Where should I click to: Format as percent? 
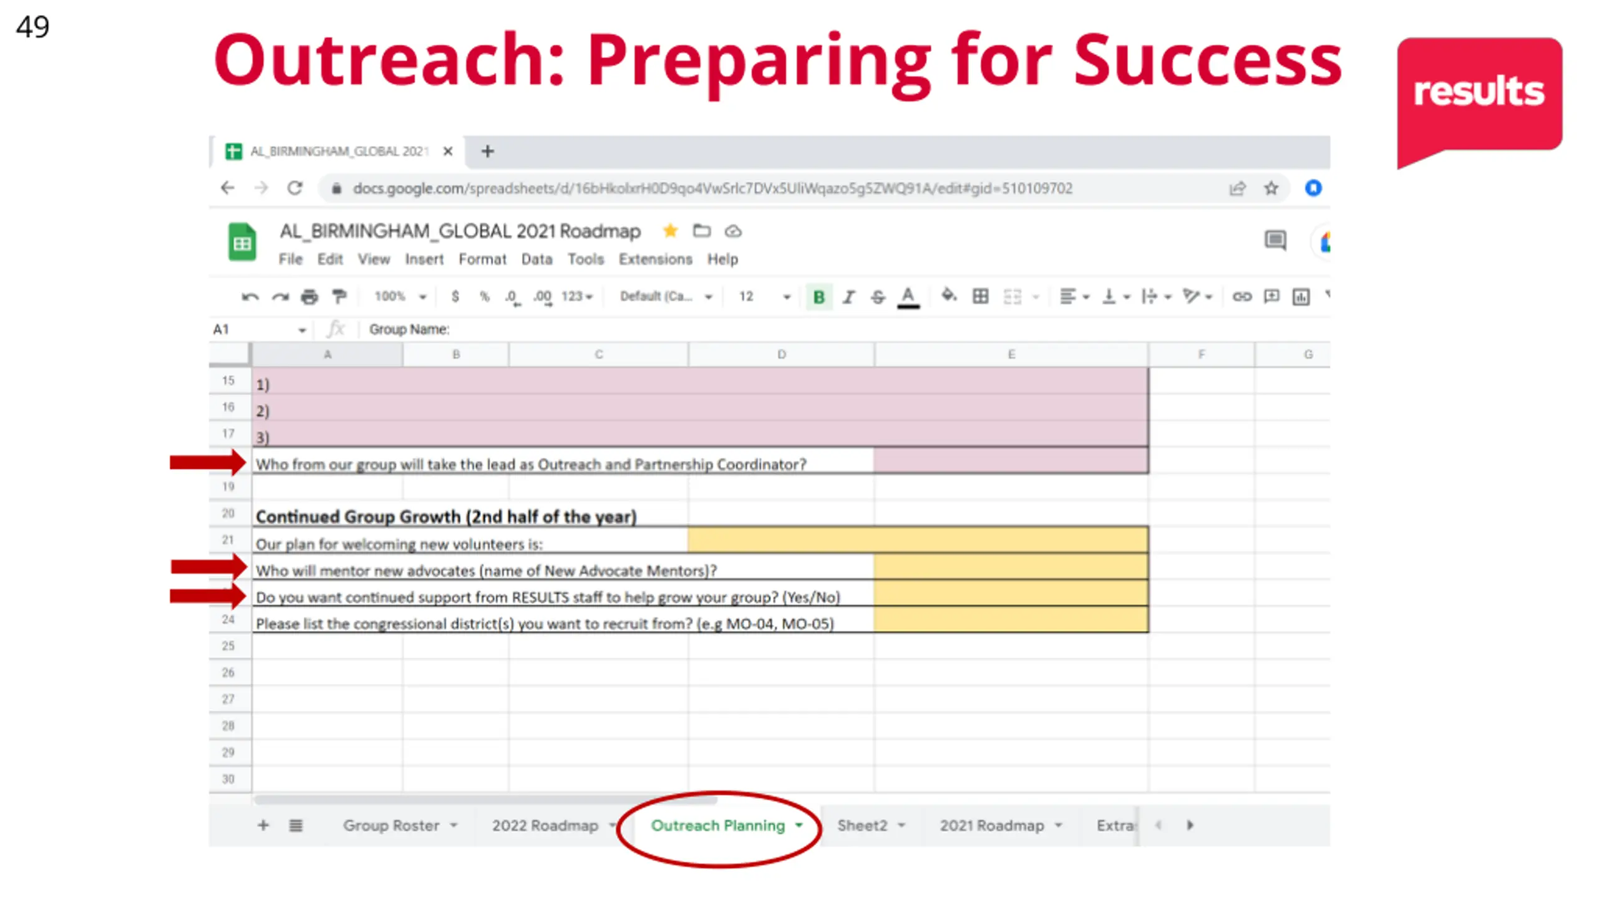(x=485, y=297)
